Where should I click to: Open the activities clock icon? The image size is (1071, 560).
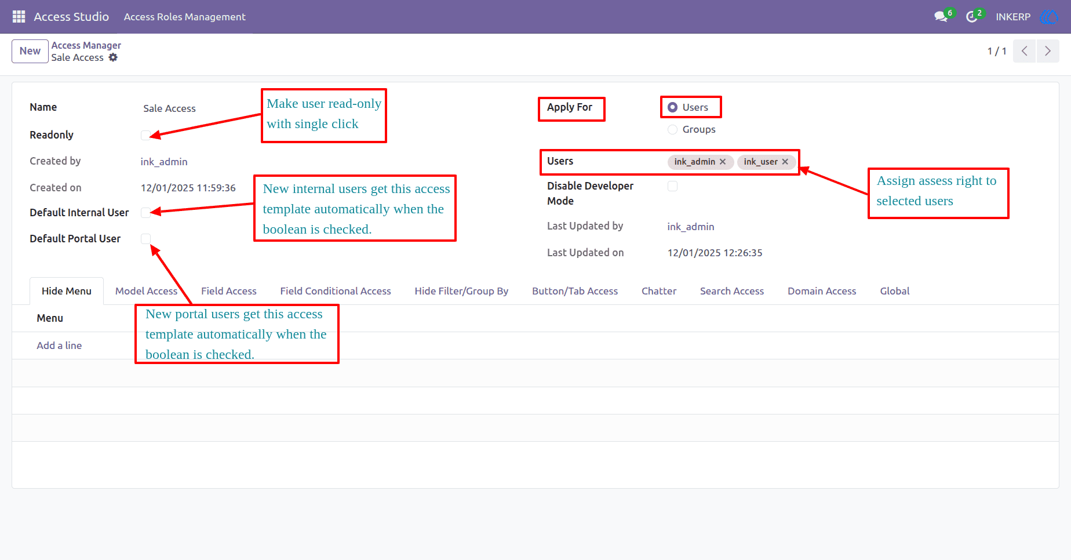point(972,17)
